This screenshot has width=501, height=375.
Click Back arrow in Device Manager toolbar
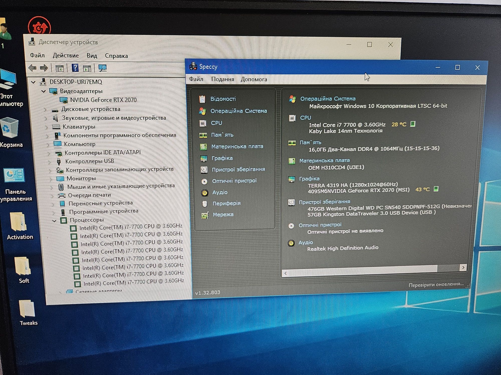[33, 68]
